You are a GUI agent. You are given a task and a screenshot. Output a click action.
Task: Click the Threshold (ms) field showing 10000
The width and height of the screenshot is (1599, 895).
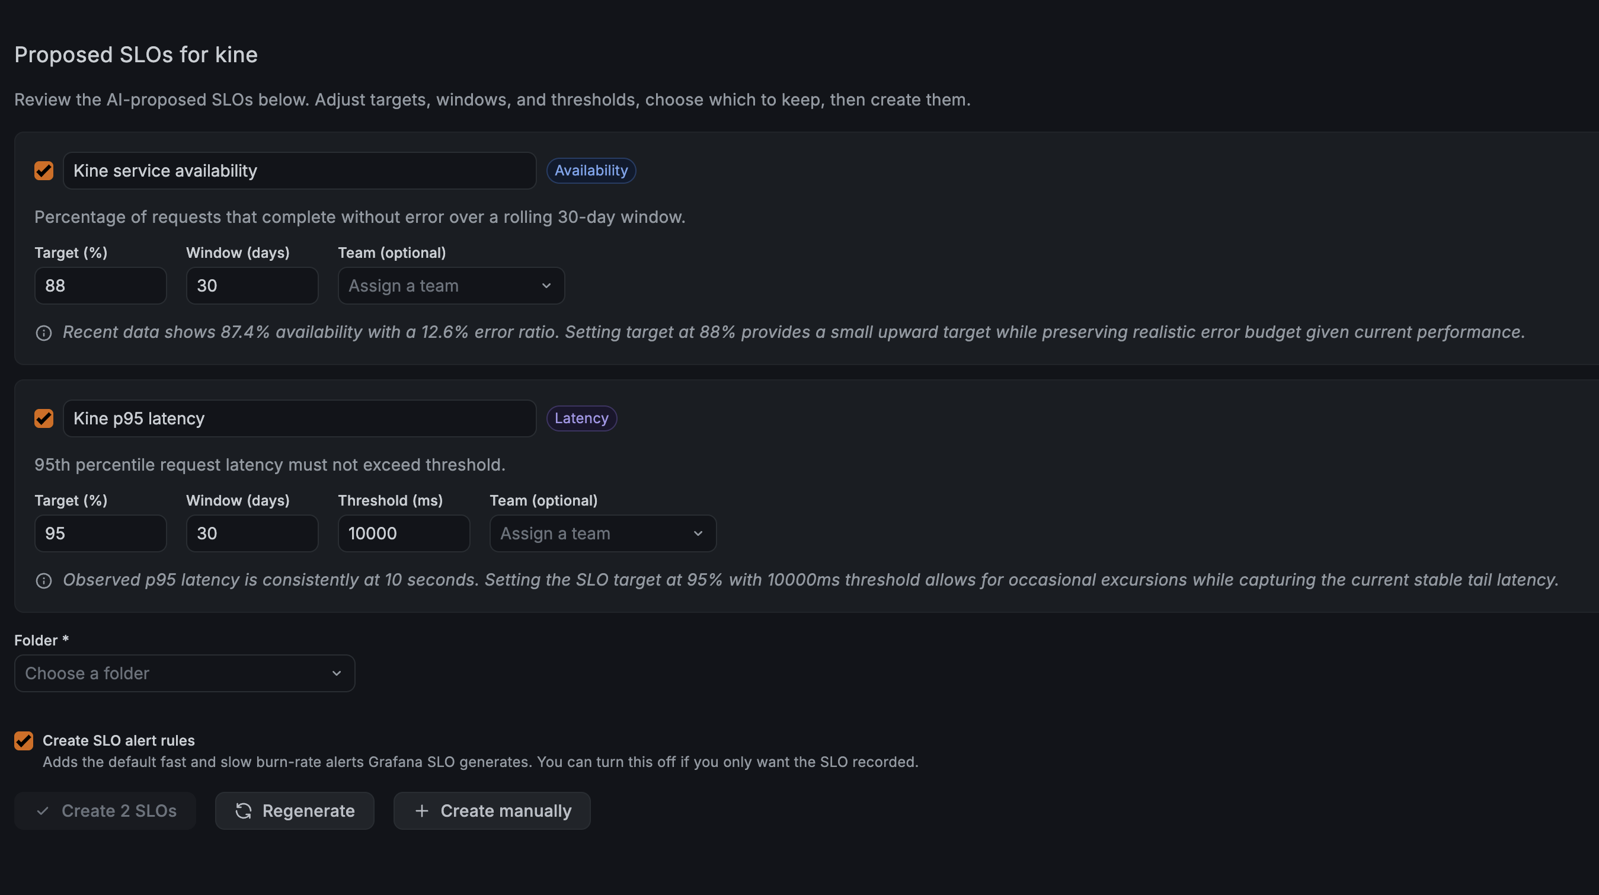404,533
